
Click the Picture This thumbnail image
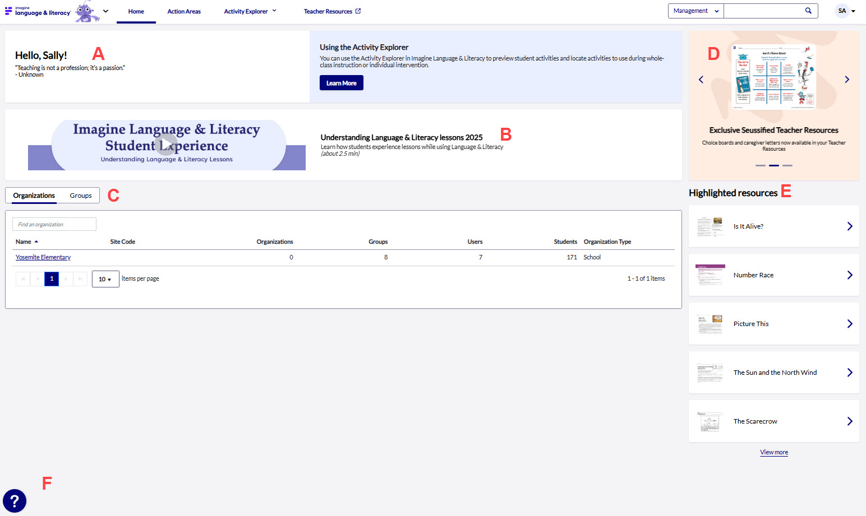[710, 324]
